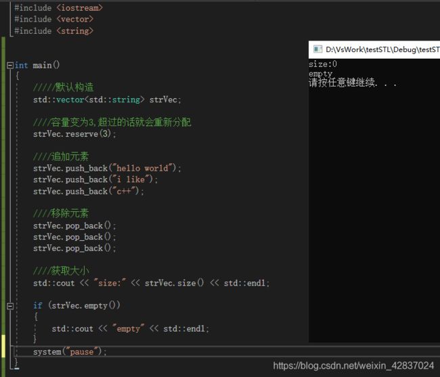The height and width of the screenshot is (377, 440).
Task: Click the #include <iostream> line
Action: 58,8
